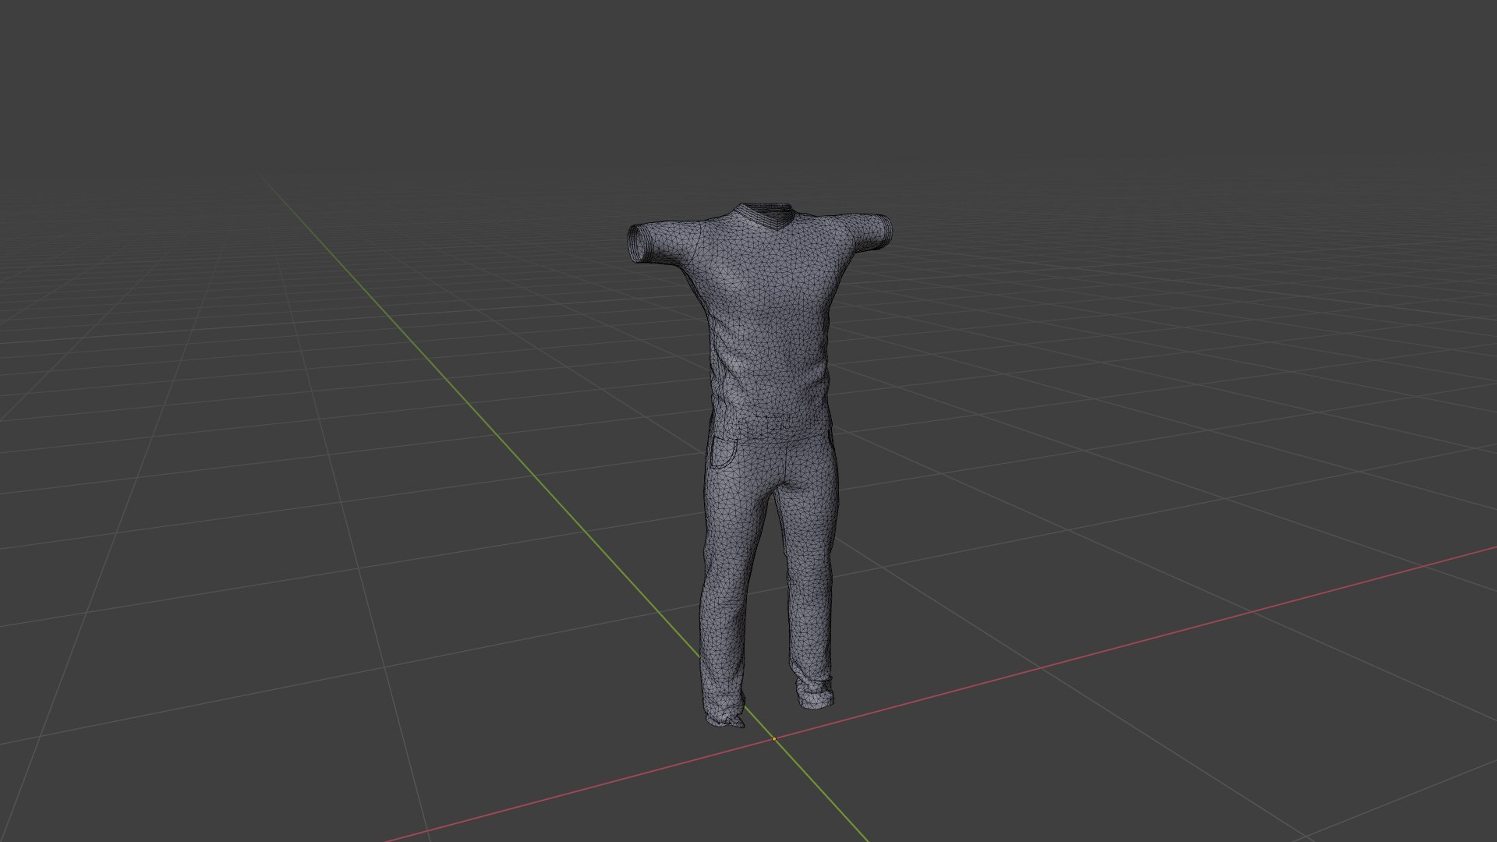Click the orange origin point on the floor
The height and width of the screenshot is (842, 1497).
point(774,738)
